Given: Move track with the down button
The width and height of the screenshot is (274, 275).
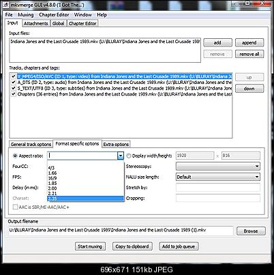Looking at the screenshot, I should point(249,89).
